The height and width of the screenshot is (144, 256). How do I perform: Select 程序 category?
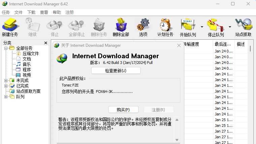27,70
